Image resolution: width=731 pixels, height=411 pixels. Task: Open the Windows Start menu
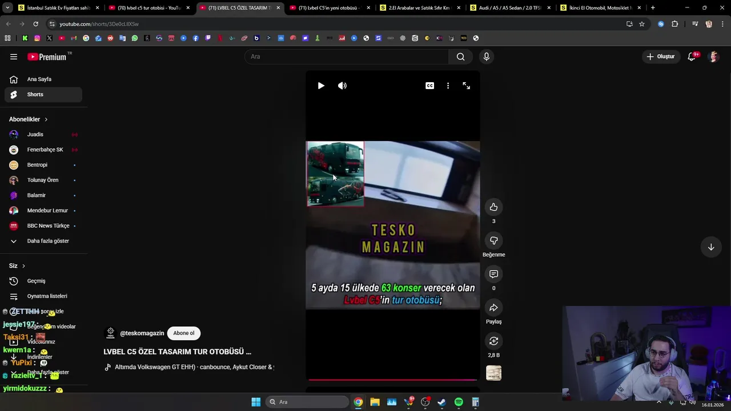click(x=256, y=402)
